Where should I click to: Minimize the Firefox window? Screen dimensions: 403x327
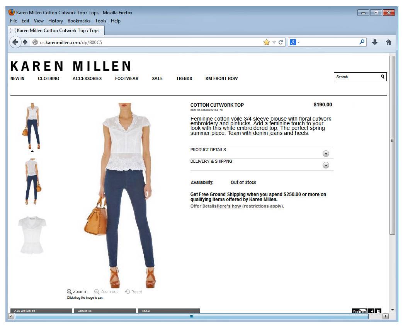click(x=364, y=13)
